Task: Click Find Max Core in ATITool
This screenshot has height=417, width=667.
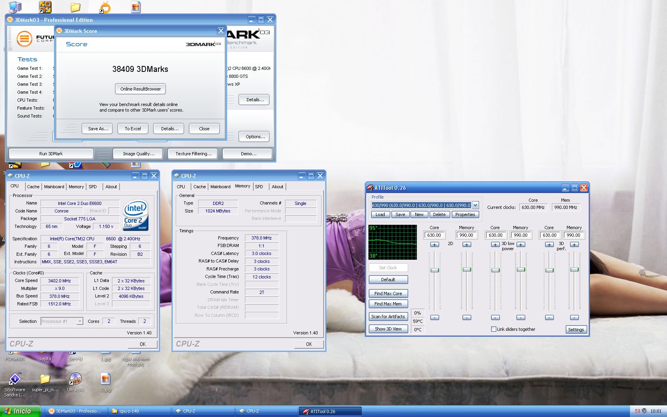Action: click(x=388, y=293)
